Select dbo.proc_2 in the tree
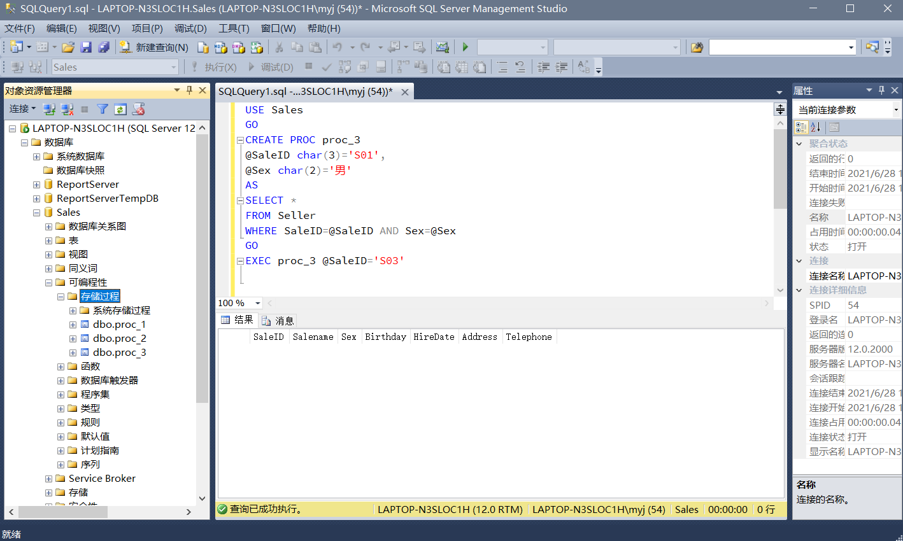The image size is (903, 541). tap(119, 339)
